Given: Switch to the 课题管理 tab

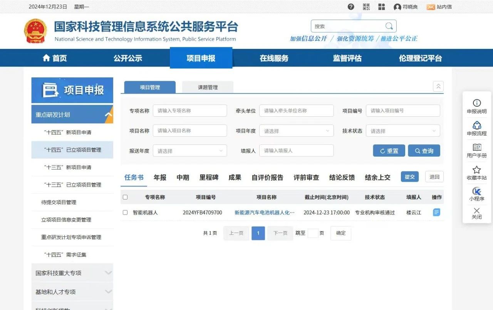Looking at the screenshot, I should point(208,87).
